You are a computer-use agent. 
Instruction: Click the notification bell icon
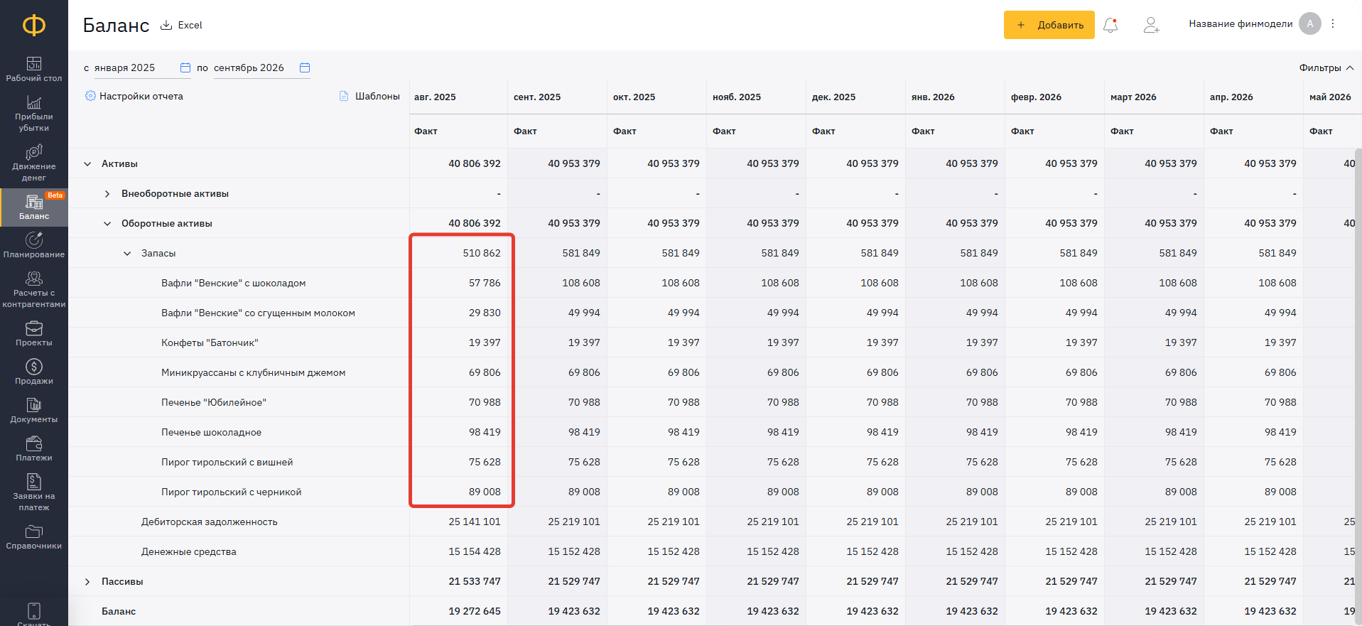tap(1110, 25)
